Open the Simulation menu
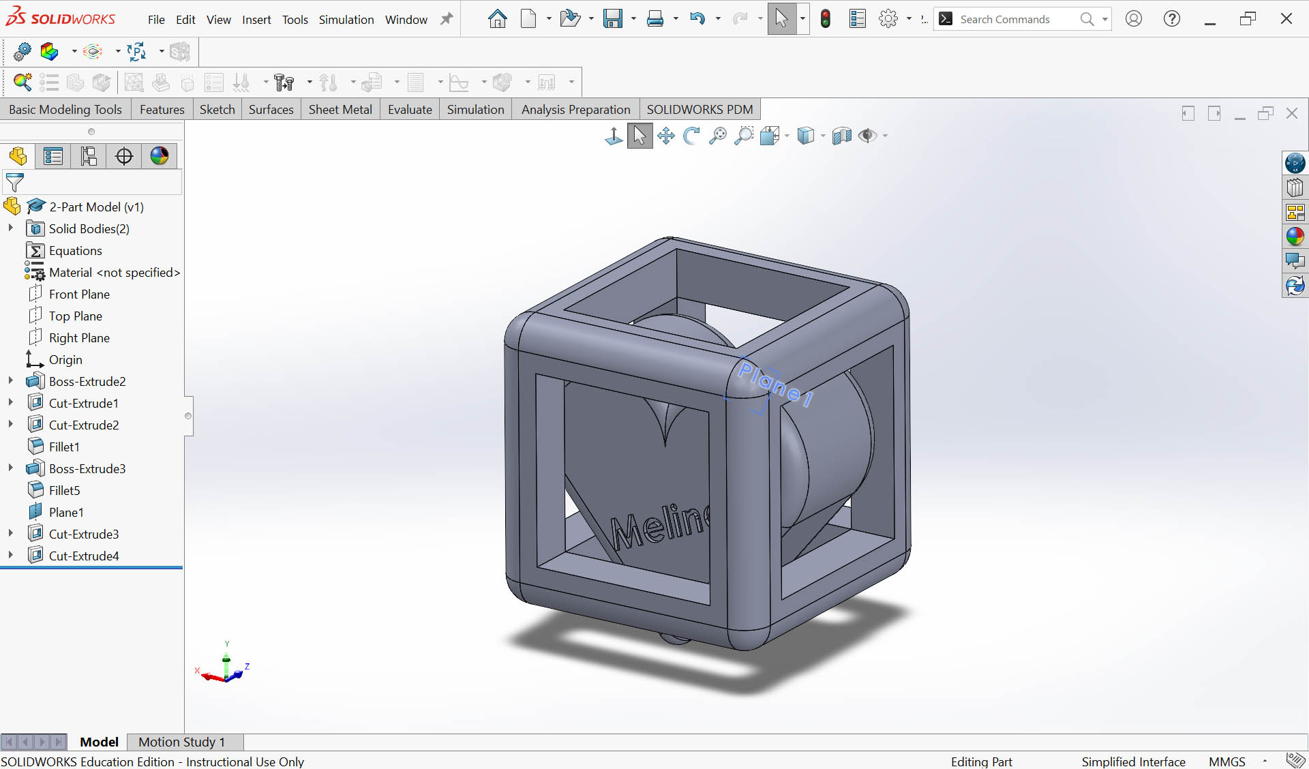The image size is (1309, 769). pos(346,20)
